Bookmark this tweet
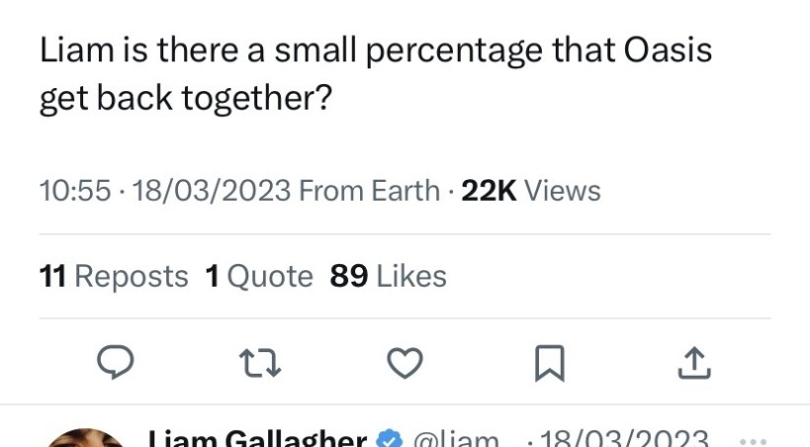The height and width of the screenshot is (447, 810). click(549, 364)
